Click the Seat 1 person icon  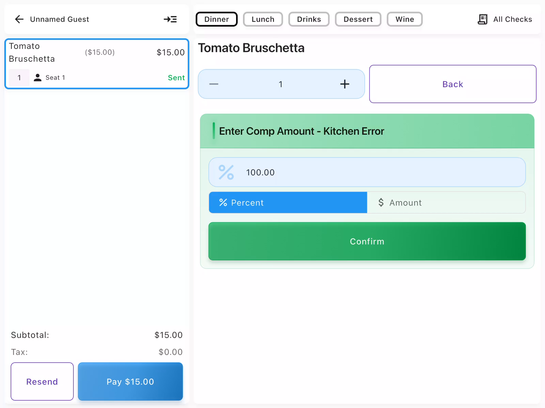pos(38,78)
